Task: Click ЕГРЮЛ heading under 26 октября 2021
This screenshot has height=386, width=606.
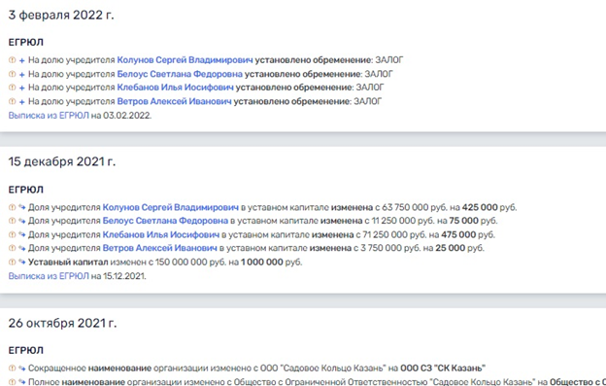Action: [26, 350]
